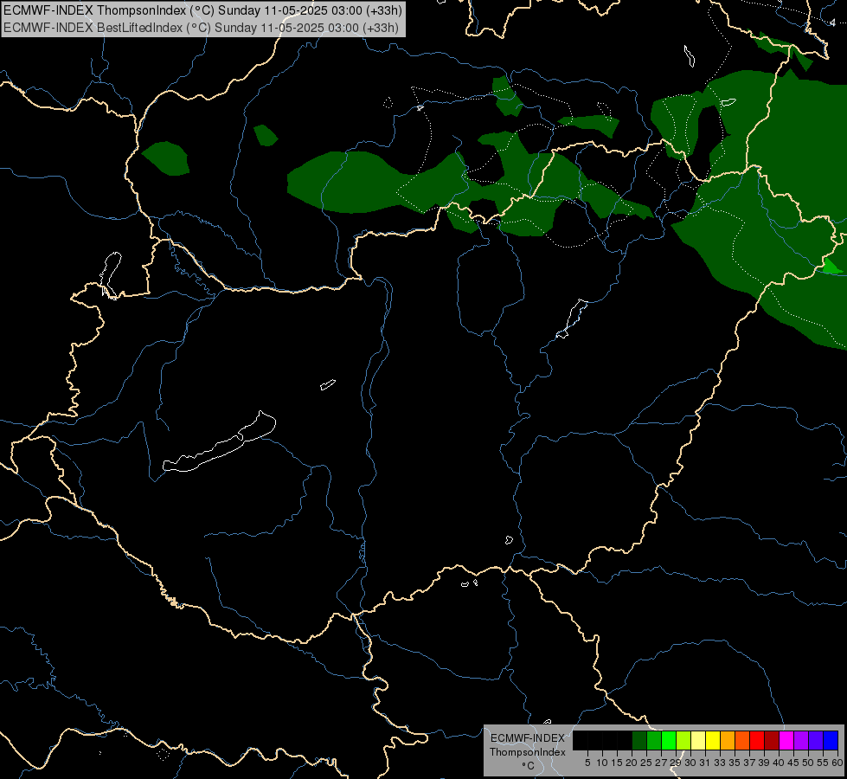Click the legend tick value '5'

pos(587,763)
